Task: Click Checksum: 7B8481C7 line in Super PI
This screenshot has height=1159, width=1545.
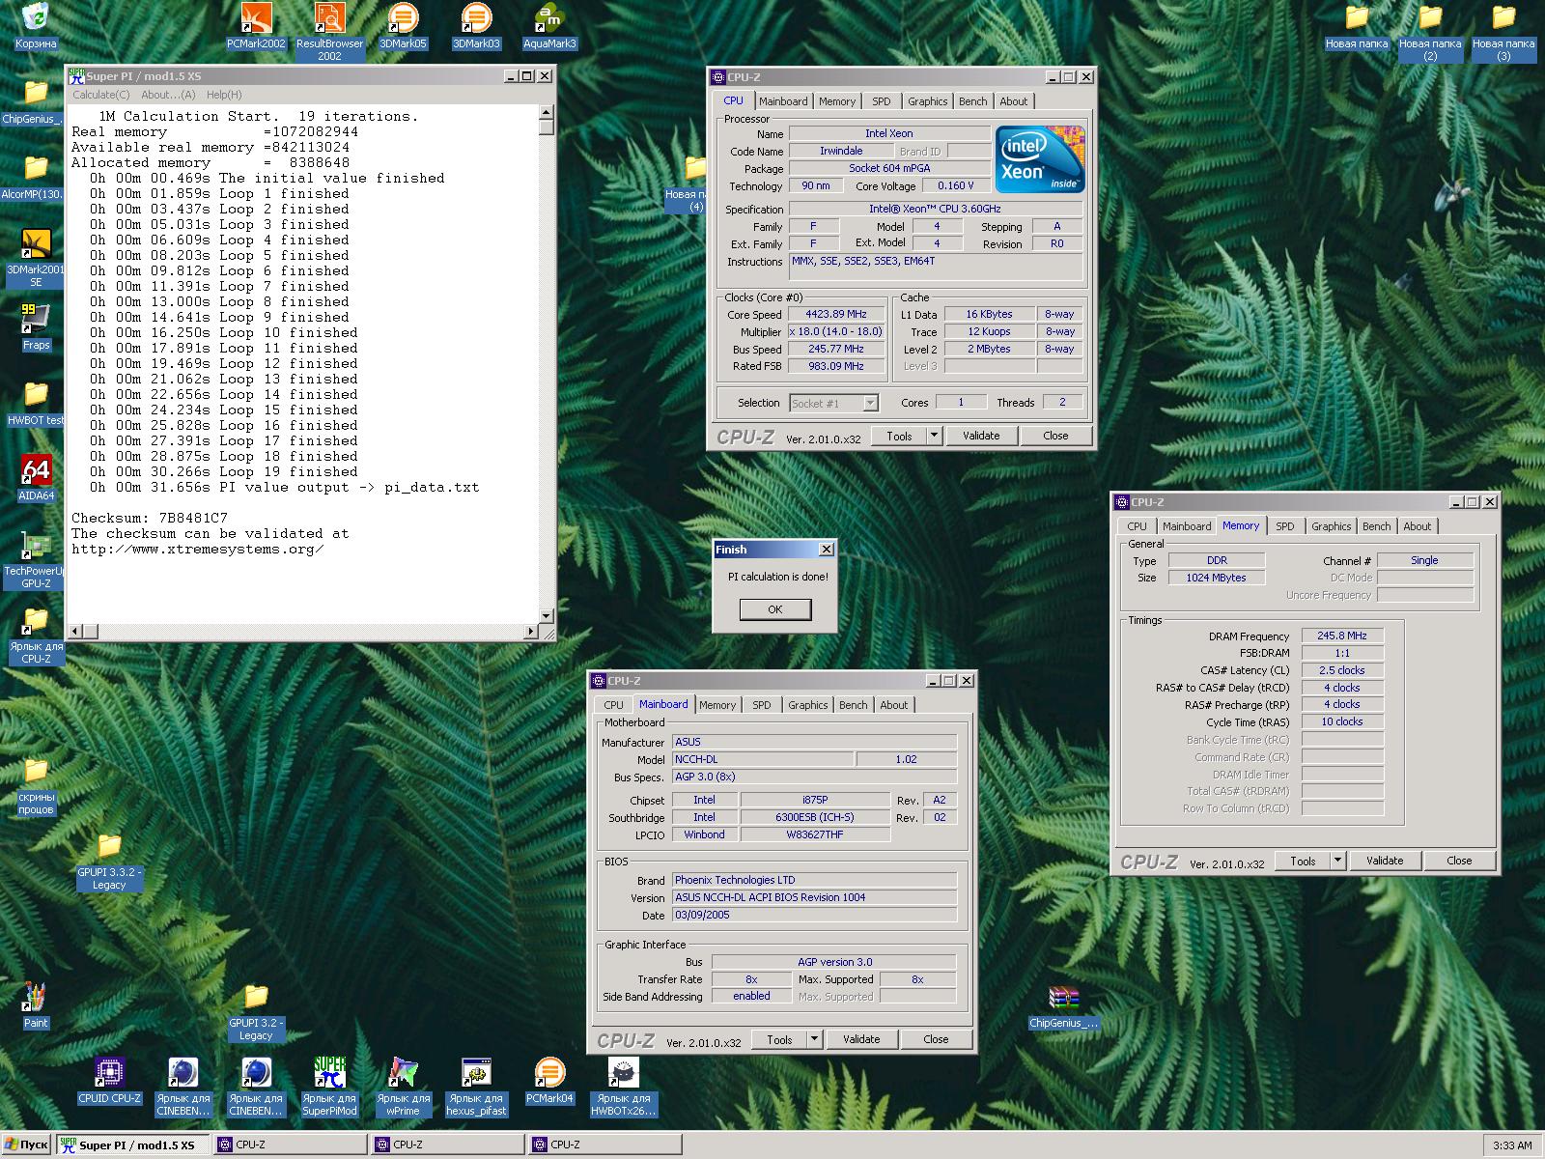Action: [150, 518]
